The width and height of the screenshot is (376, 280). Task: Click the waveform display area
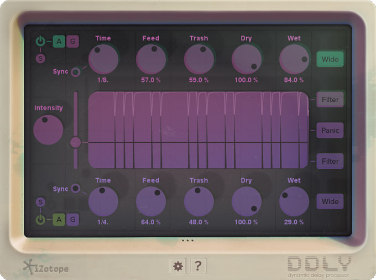[x=199, y=130]
